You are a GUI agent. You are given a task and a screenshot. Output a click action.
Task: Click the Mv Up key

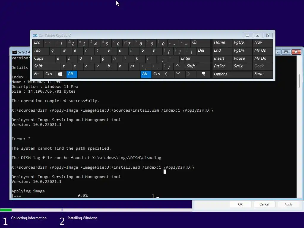262,51
